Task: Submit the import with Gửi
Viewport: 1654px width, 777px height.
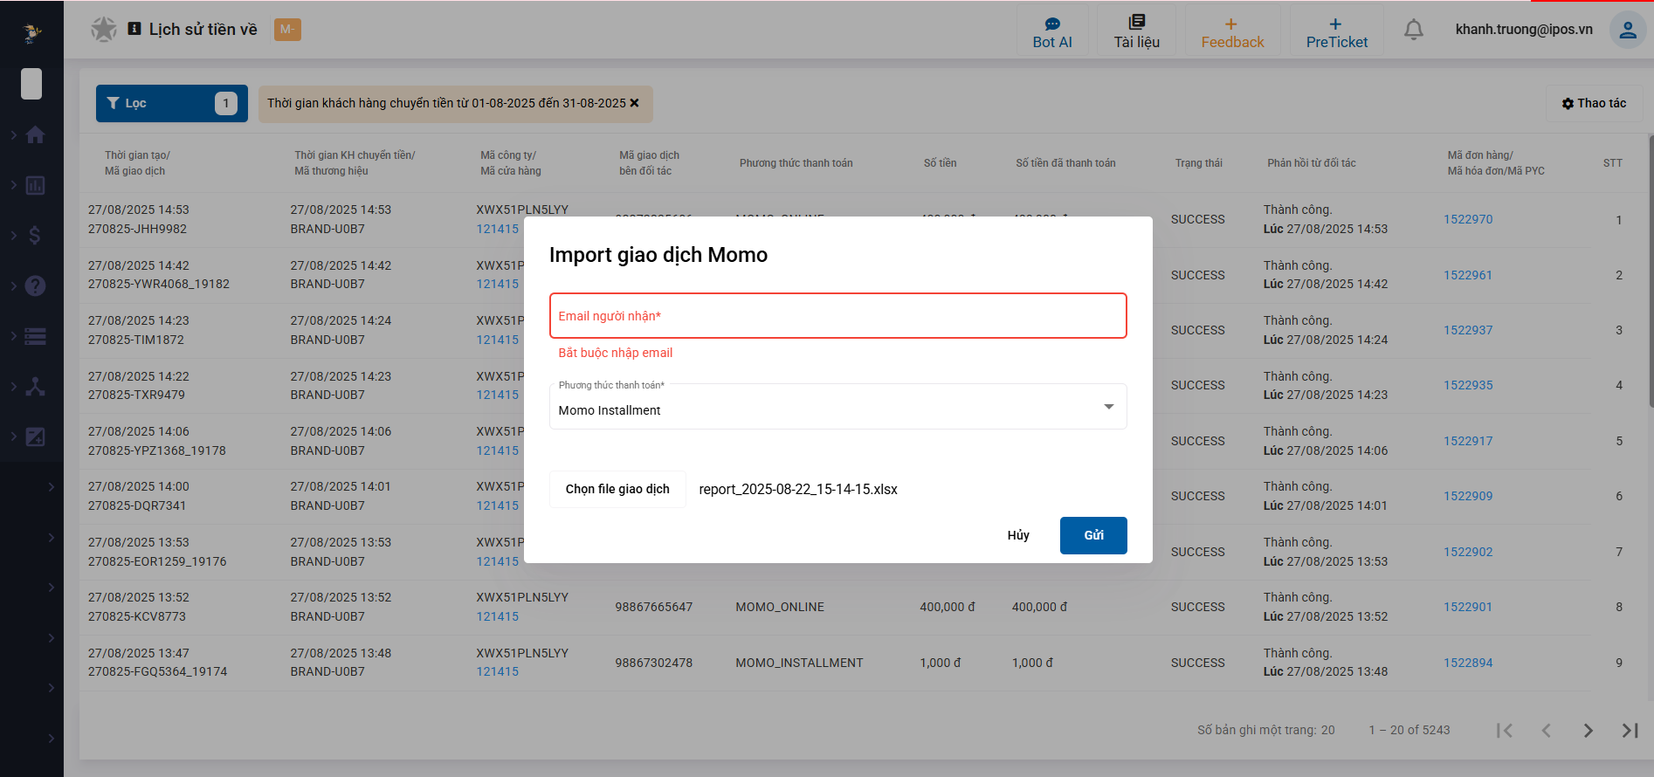Action: point(1093,535)
